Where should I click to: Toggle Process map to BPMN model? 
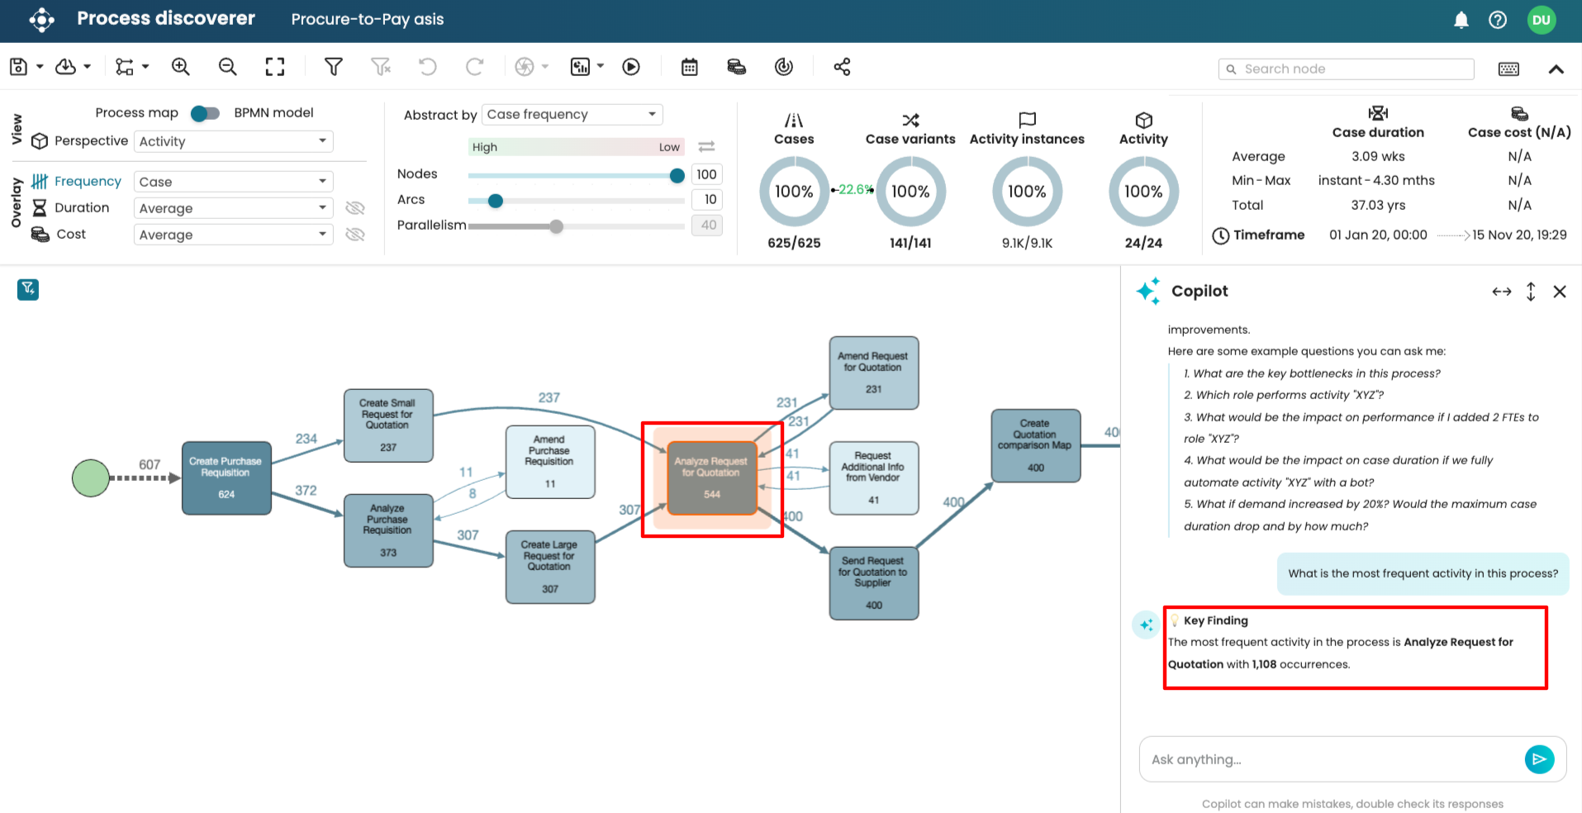[205, 113]
